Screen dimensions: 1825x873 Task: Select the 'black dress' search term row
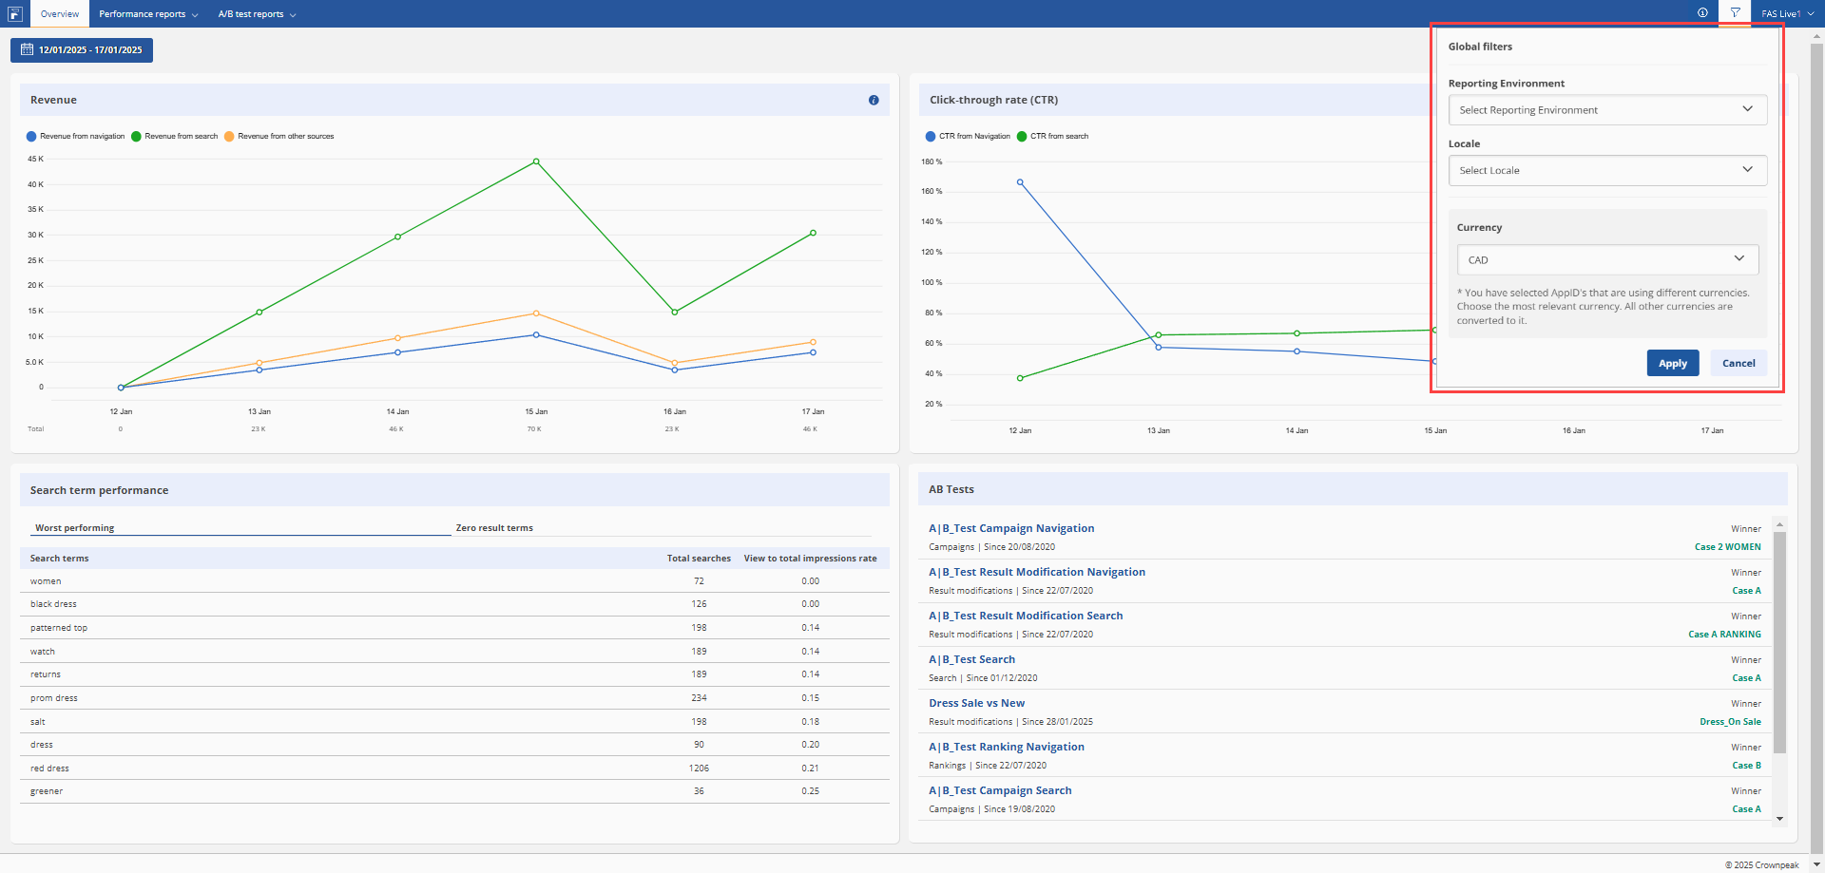coord(454,604)
